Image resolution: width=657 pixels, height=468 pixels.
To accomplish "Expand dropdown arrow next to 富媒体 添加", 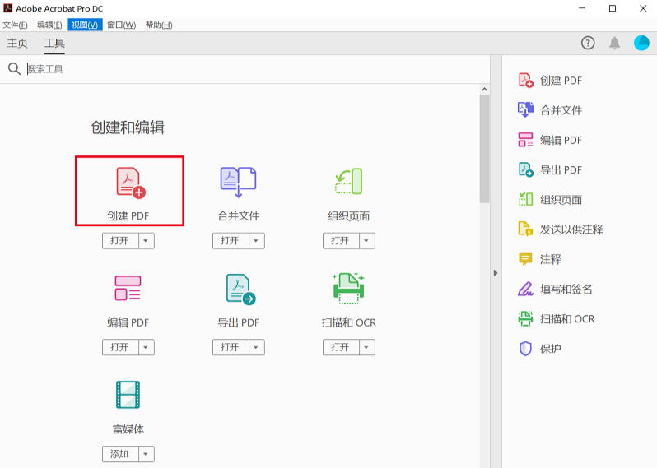I will pyautogui.click(x=146, y=454).
